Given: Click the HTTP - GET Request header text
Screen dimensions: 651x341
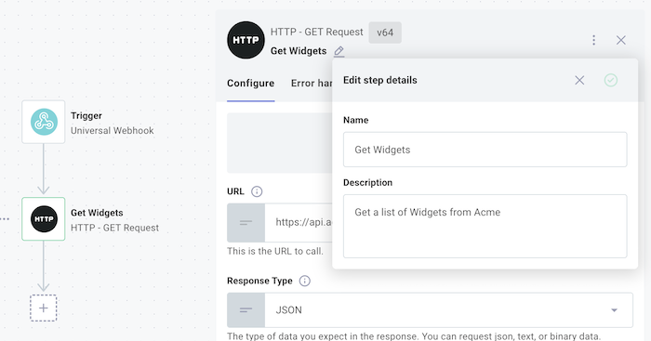Looking at the screenshot, I should [316, 32].
